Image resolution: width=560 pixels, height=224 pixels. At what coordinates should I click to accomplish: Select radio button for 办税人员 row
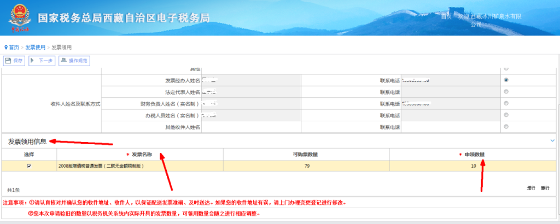click(x=506, y=115)
